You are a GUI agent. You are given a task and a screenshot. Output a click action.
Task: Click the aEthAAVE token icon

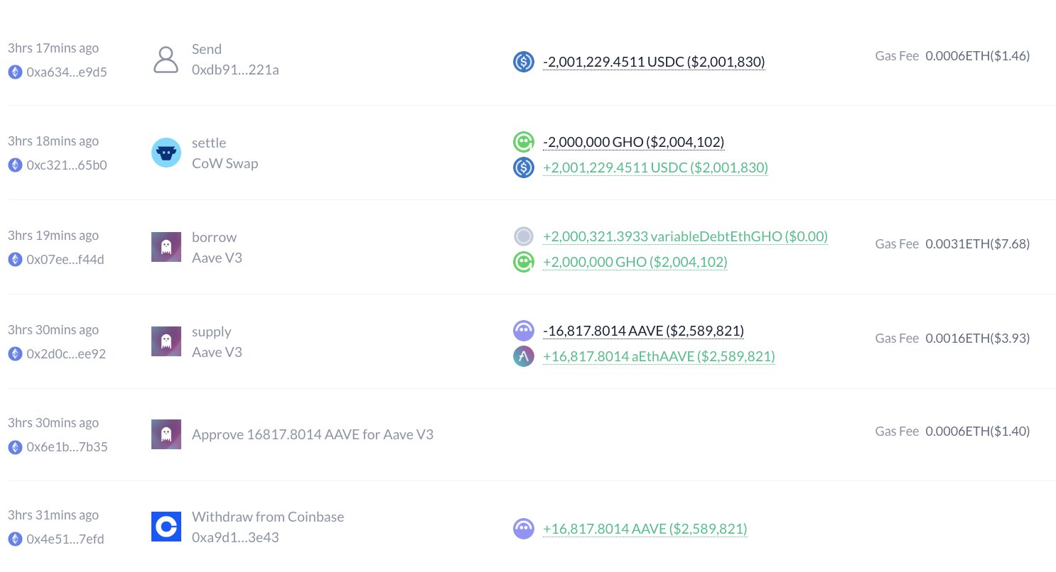coord(524,356)
